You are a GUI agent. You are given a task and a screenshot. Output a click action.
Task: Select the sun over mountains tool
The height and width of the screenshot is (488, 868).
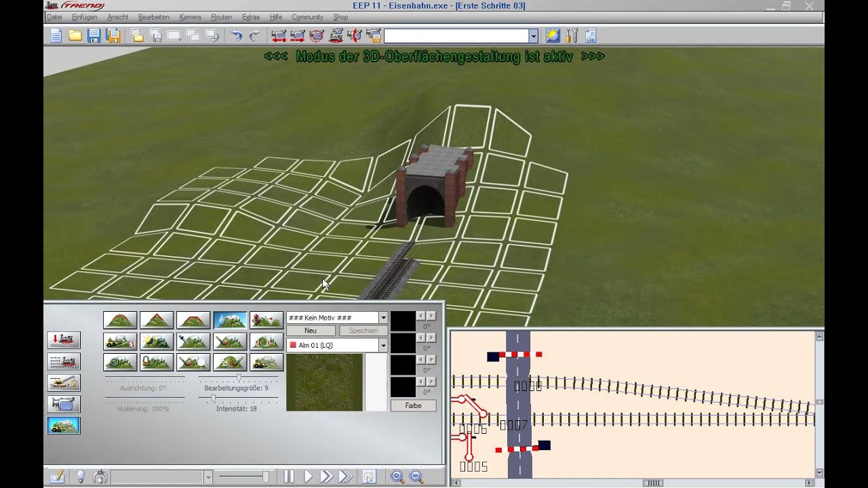coord(157,341)
